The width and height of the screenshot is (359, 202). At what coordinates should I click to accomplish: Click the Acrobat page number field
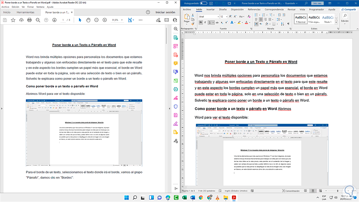click(x=63, y=20)
